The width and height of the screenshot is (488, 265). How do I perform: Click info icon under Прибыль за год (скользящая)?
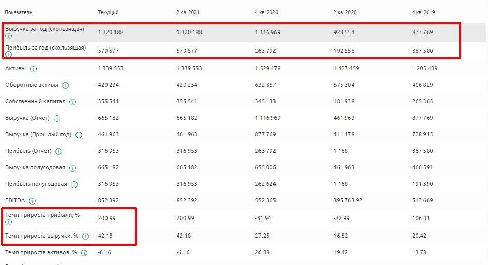(8, 54)
